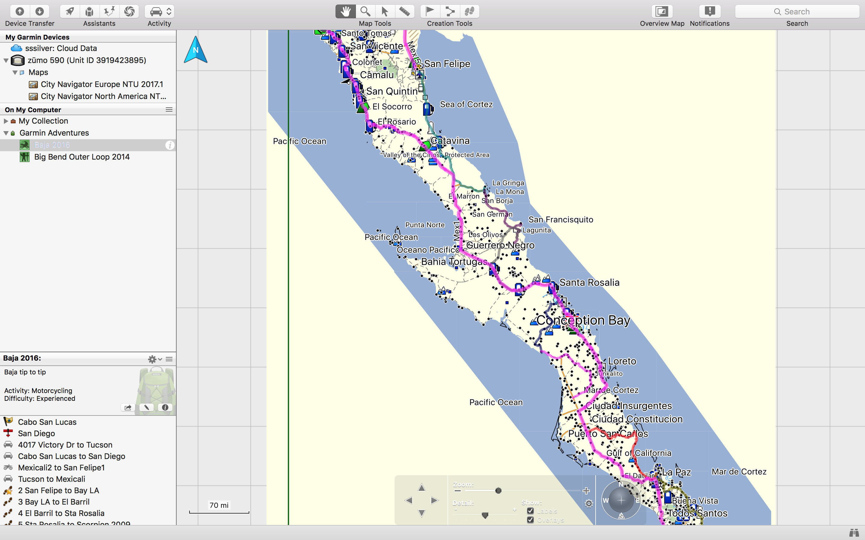Screen dimensions: 865x540
Task: Click the pencil edit button in adventure details
Action: (x=147, y=407)
